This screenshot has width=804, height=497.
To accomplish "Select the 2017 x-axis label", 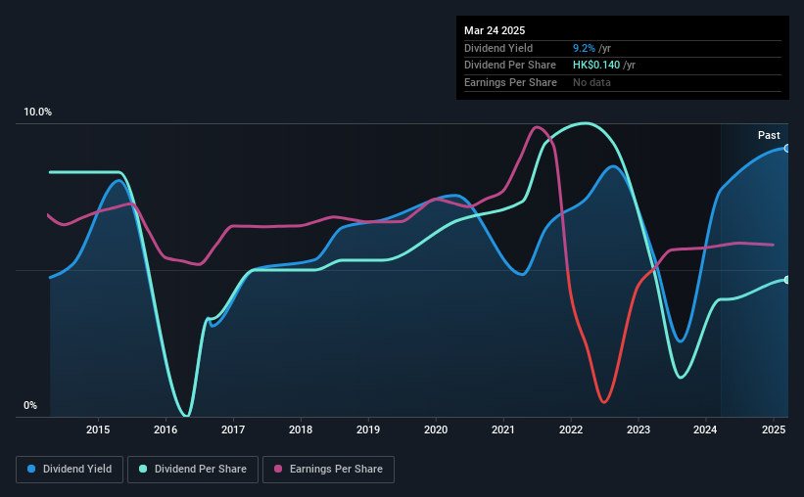I will pyautogui.click(x=233, y=429).
